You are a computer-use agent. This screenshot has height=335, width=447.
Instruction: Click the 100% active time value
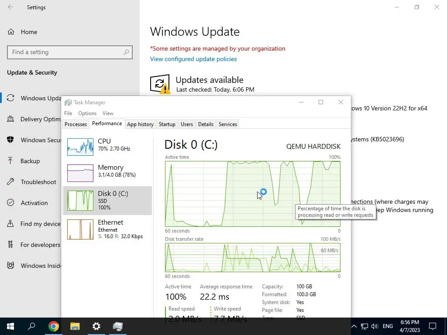(x=175, y=297)
